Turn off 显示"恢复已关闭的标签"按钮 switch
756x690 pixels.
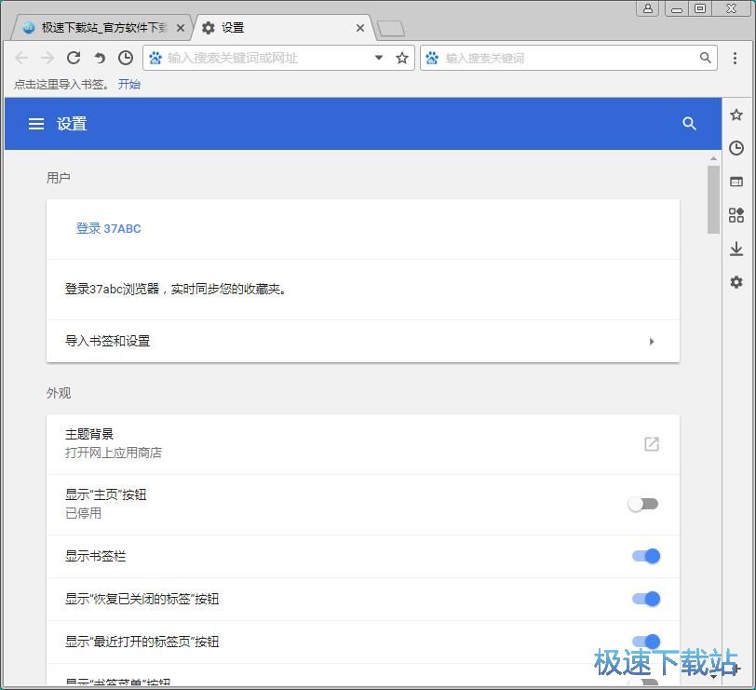[646, 599]
